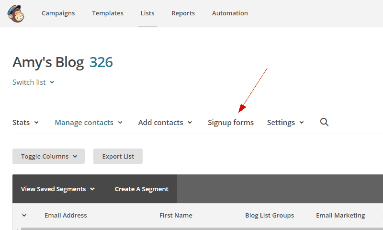Click the Mailchimp monkey logo
This screenshot has width=383, height=230.
(16, 14)
